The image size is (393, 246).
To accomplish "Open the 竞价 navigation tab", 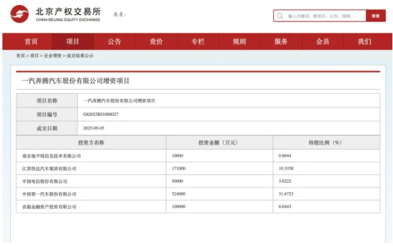I will coord(156,42).
